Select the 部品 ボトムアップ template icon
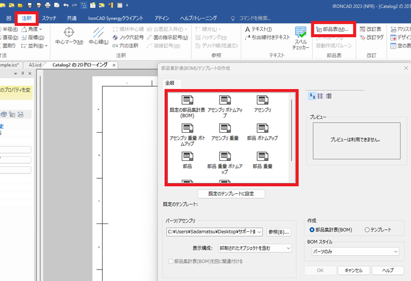The image size is (411, 281). tap(262, 132)
